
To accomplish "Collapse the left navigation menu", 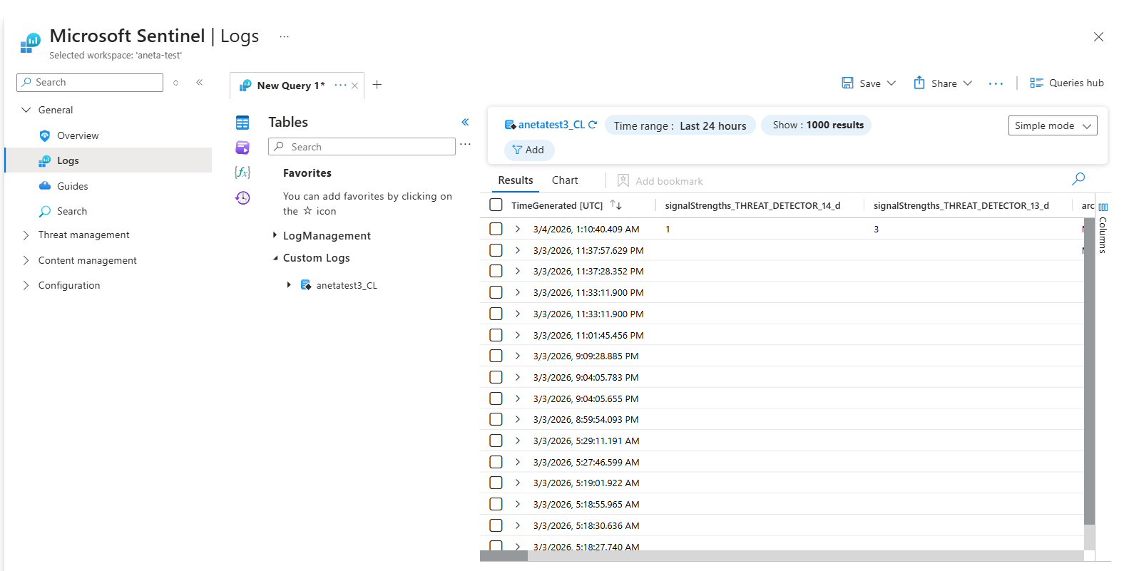I will pos(200,83).
